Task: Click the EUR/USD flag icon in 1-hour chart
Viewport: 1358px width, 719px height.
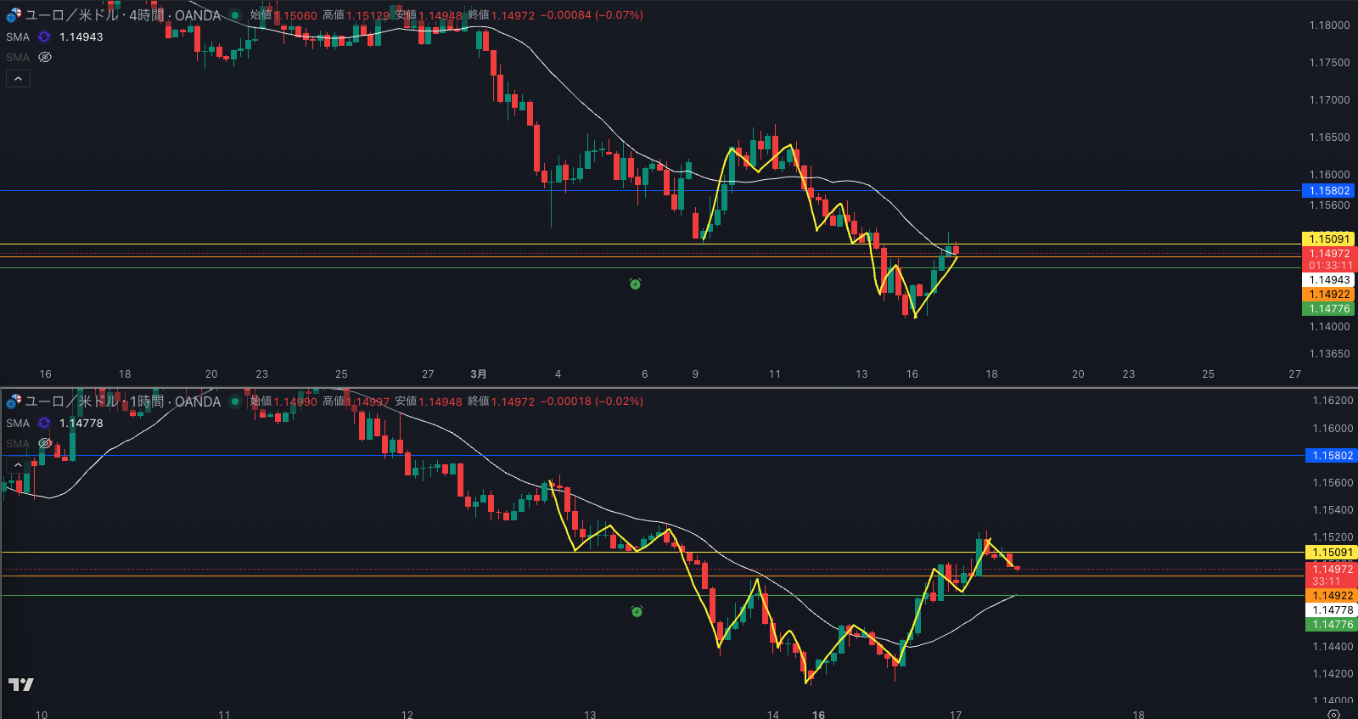Action: [x=14, y=402]
